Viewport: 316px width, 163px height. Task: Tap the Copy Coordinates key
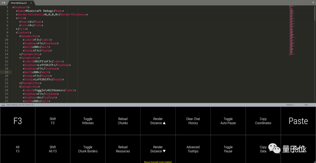(263, 121)
